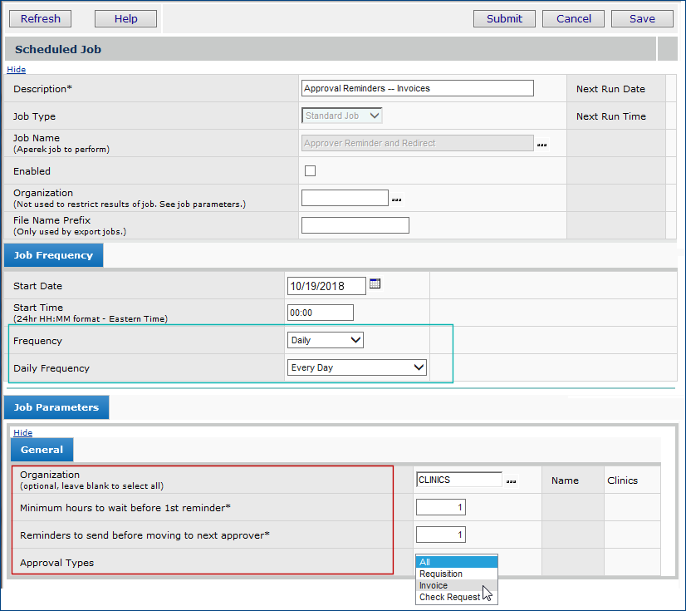Open the Start Date calendar picker icon
This screenshot has height=611, width=686.
point(375,284)
